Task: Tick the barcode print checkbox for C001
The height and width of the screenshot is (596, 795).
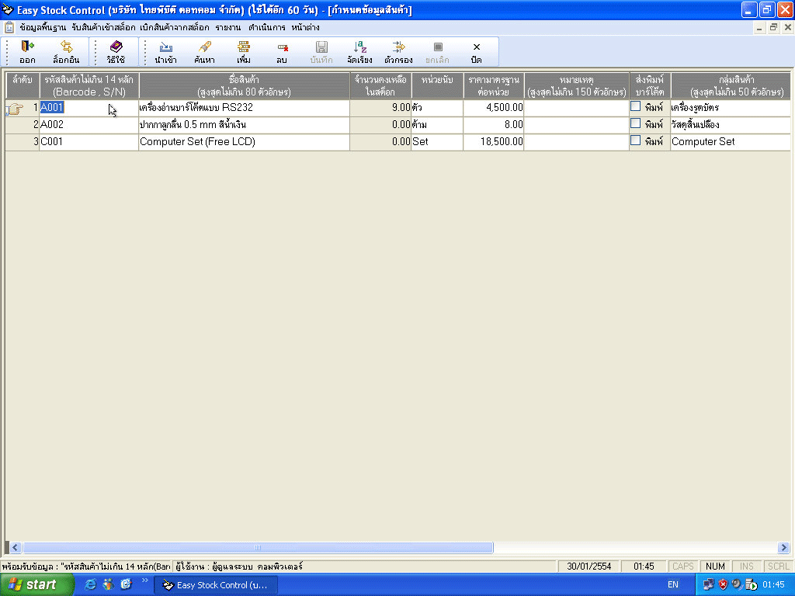Action: (x=635, y=140)
